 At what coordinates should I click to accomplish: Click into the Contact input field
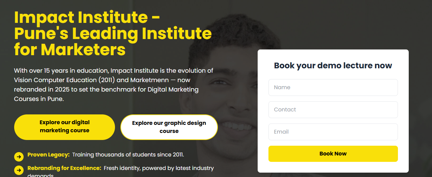tap(333, 110)
